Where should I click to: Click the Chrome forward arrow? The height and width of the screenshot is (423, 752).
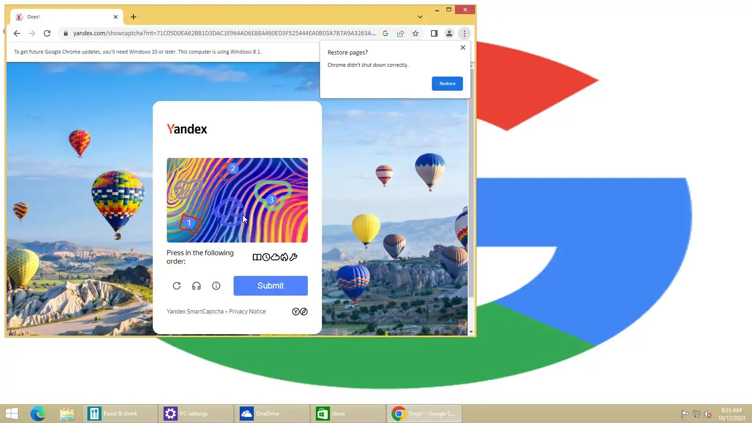32,33
